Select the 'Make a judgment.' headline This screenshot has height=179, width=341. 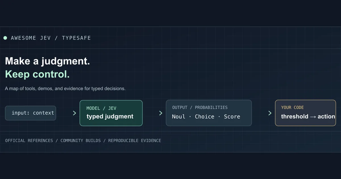tap(47, 61)
